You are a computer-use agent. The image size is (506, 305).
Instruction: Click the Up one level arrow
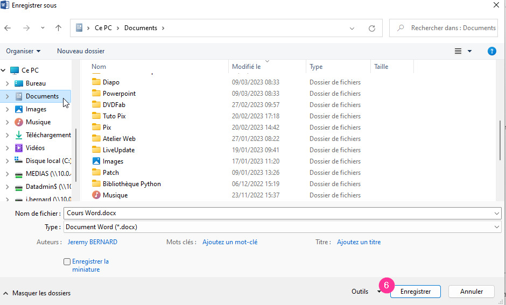tap(58, 28)
